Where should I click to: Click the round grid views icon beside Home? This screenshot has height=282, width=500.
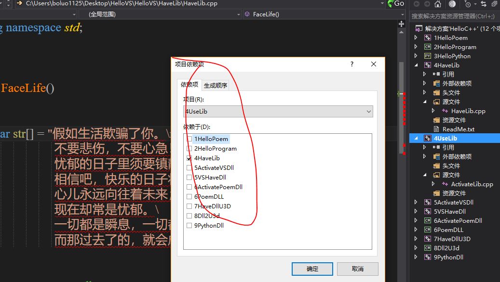[452, 4]
